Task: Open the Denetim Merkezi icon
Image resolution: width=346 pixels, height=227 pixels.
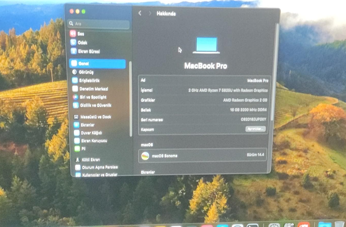Action: tap(75, 89)
